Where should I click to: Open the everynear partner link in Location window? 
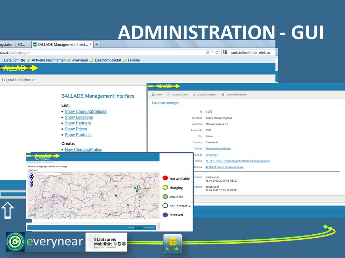211,155
